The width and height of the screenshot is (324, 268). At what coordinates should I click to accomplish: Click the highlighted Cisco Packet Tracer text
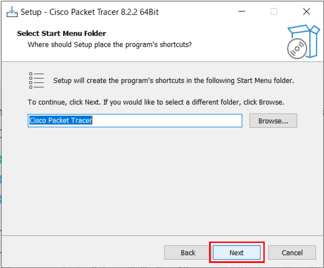click(x=61, y=121)
